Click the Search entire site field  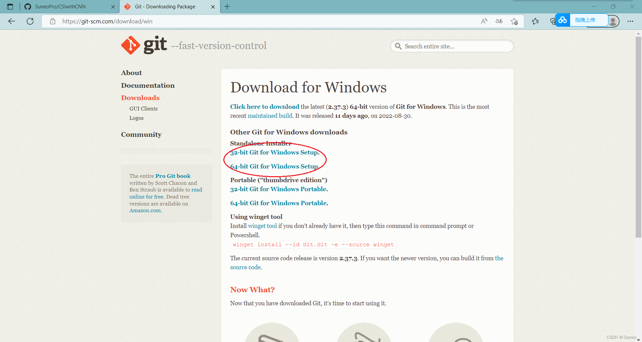coord(452,46)
